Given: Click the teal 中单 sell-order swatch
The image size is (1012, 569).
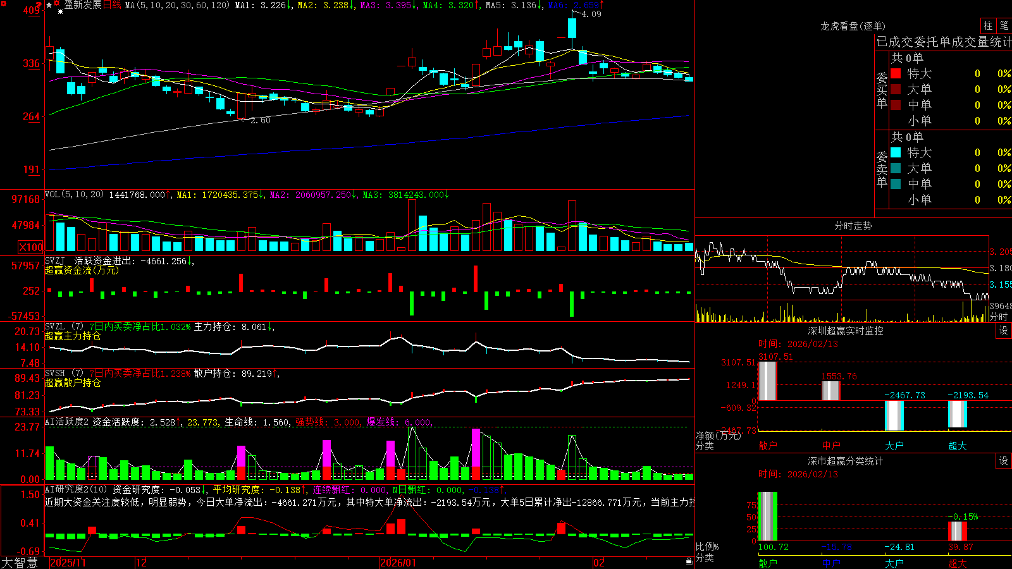Looking at the screenshot, I should [896, 184].
